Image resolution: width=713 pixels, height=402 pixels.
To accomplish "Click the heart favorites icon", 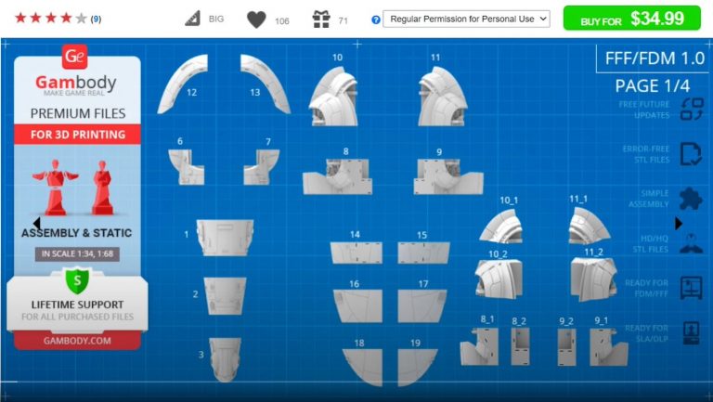I will (256, 19).
